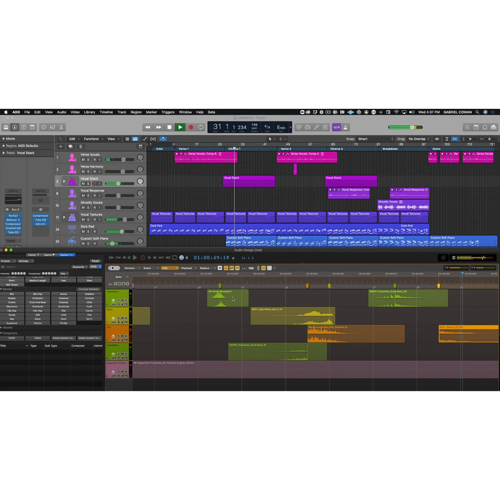This screenshot has width=500, height=500.
Task: Open the Mixer from the control bar
Action: point(52,127)
